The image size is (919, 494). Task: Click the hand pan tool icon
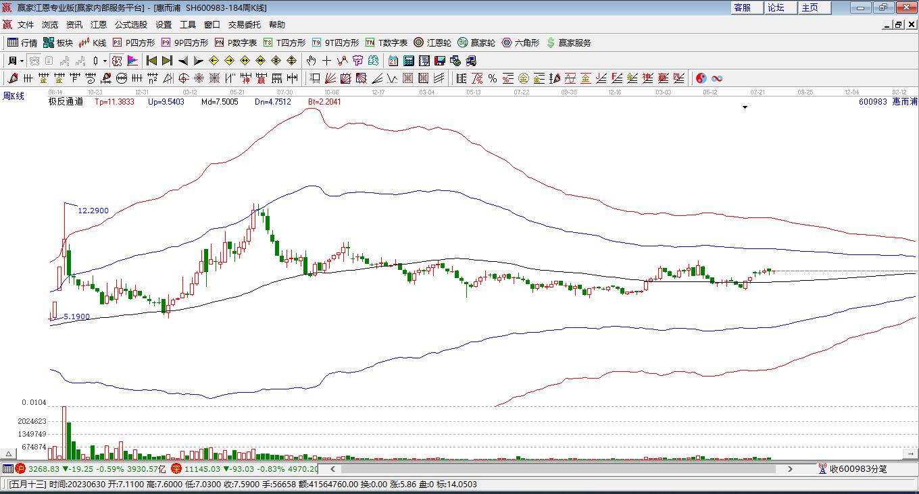tap(311, 61)
